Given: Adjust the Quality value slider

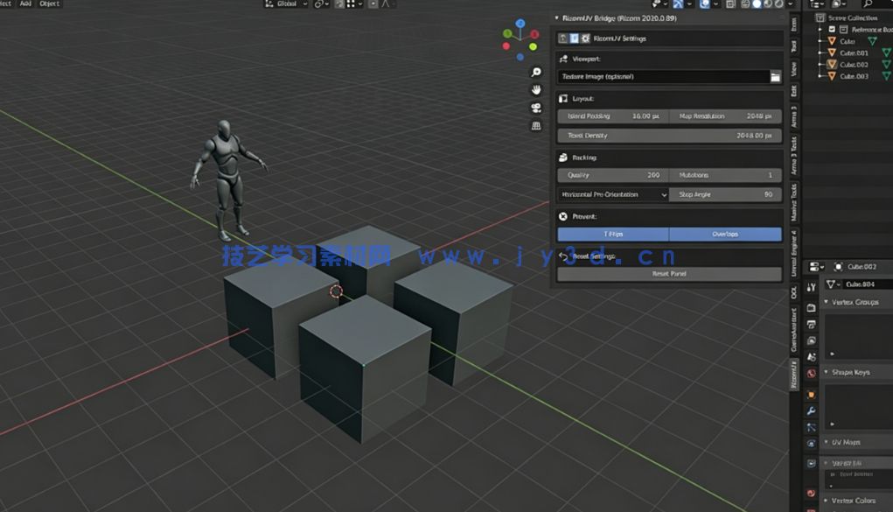Looking at the screenshot, I should pos(612,174).
